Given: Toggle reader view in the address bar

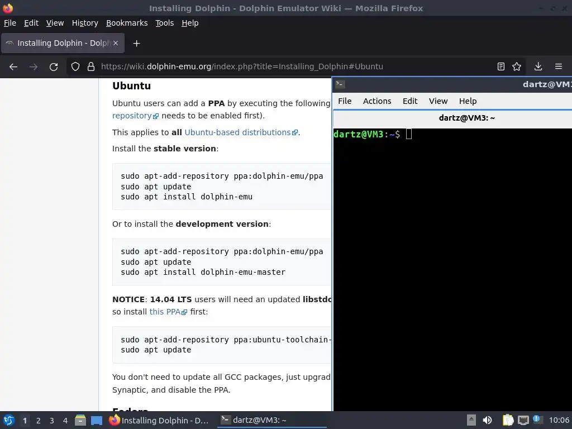Looking at the screenshot, I should (x=501, y=66).
